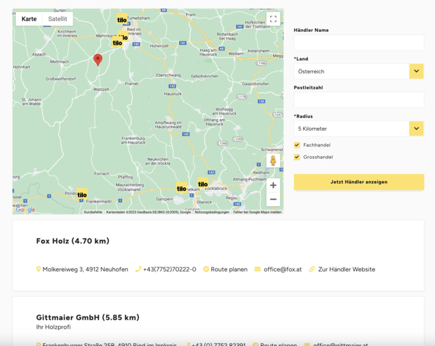
Task: Switch map to Satellit view
Action: pos(58,19)
